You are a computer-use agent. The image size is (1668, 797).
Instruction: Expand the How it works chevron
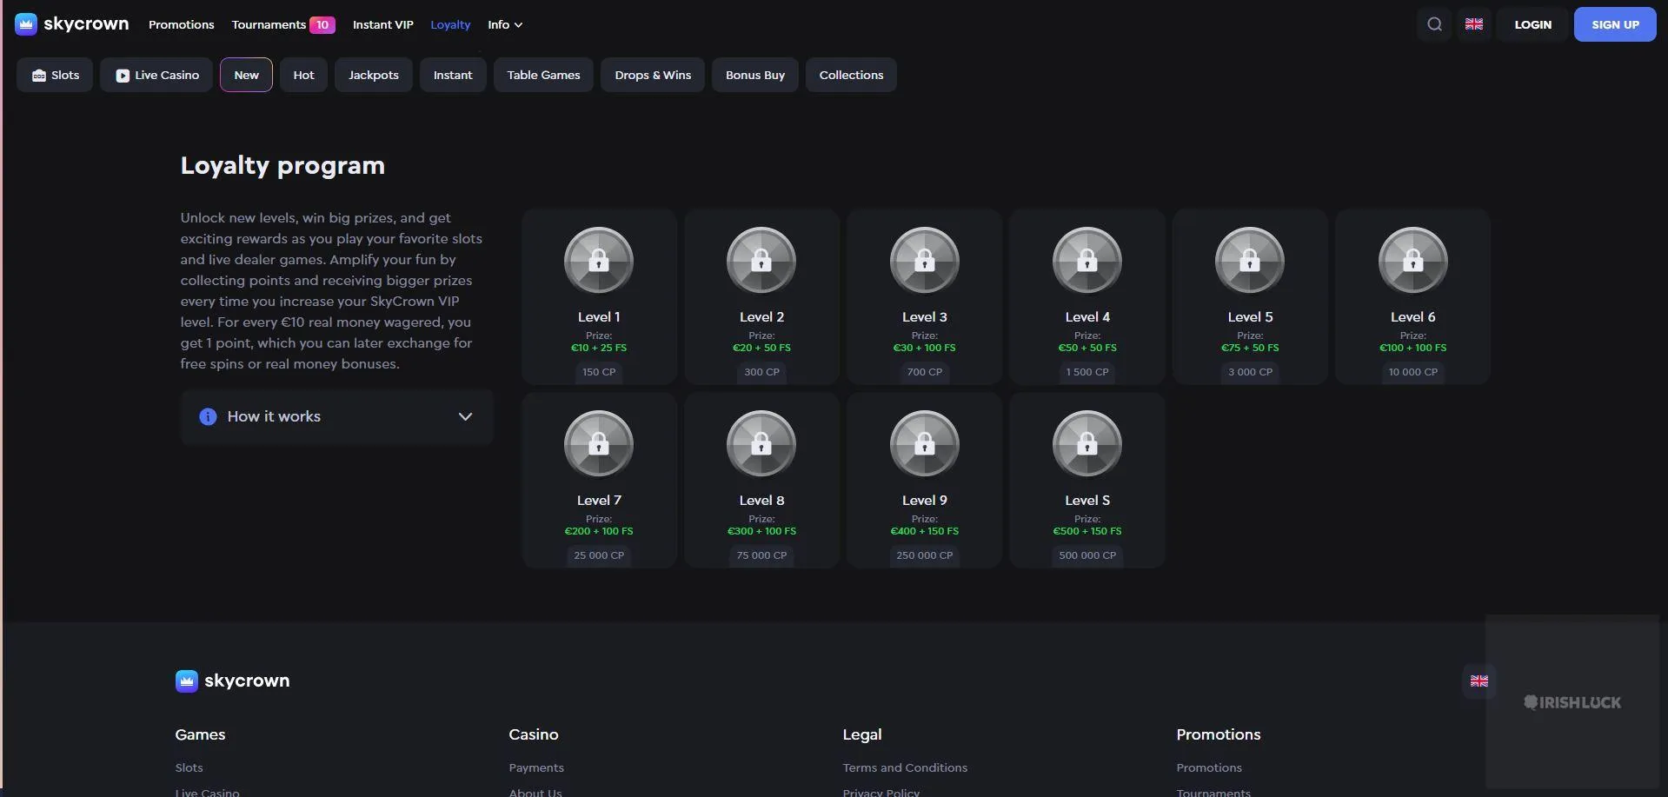[x=465, y=416]
